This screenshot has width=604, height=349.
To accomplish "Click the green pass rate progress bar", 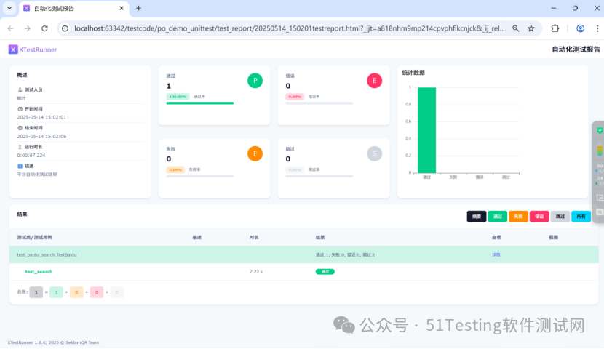I will click(200, 103).
